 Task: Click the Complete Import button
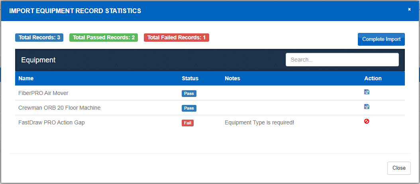(381, 39)
